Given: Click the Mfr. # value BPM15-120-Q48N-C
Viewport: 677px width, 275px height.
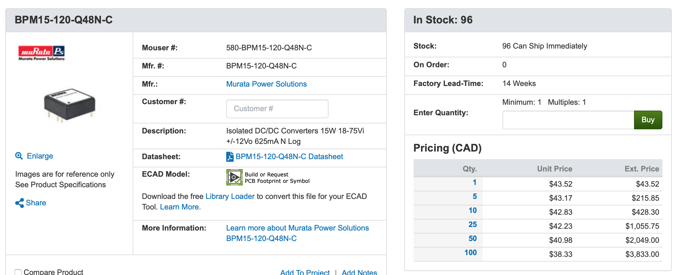Looking at the screenshot, I should pyautogui.click(x=261, y=66).
